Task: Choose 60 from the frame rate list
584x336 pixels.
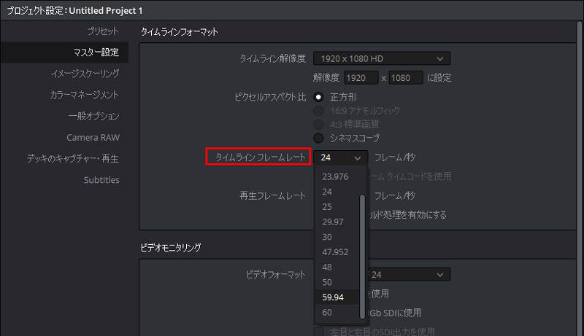Action: (x=337, y=313)
